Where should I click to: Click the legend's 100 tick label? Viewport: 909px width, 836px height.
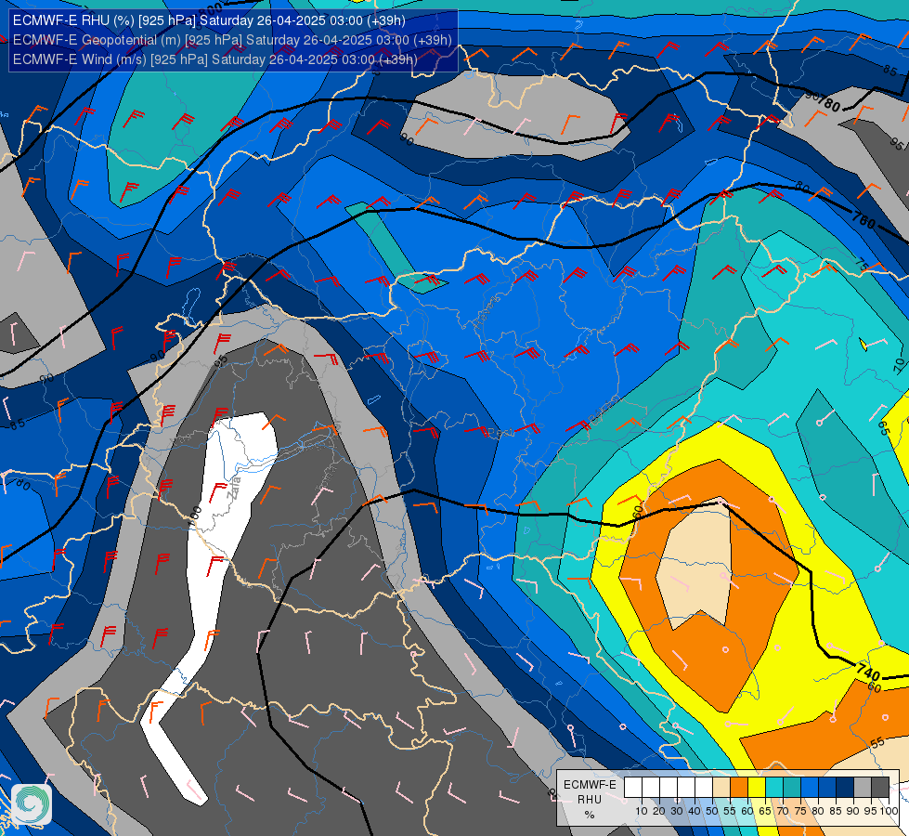click(890, 811)
